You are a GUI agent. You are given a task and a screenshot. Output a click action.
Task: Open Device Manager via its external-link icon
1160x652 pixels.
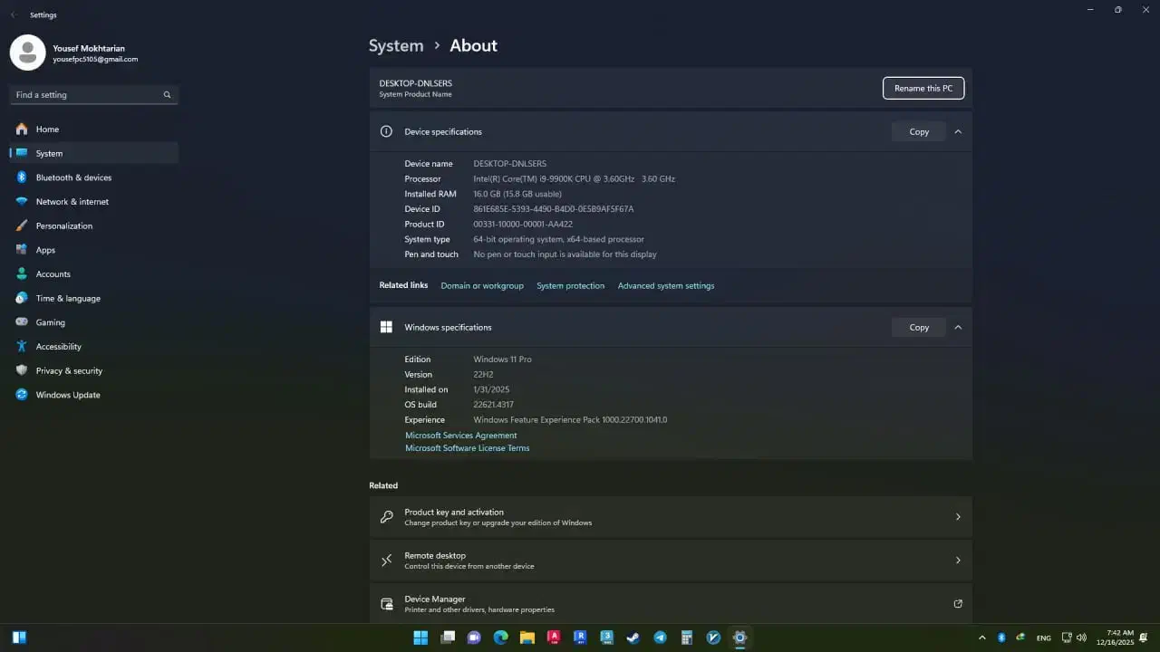(958, 603)
